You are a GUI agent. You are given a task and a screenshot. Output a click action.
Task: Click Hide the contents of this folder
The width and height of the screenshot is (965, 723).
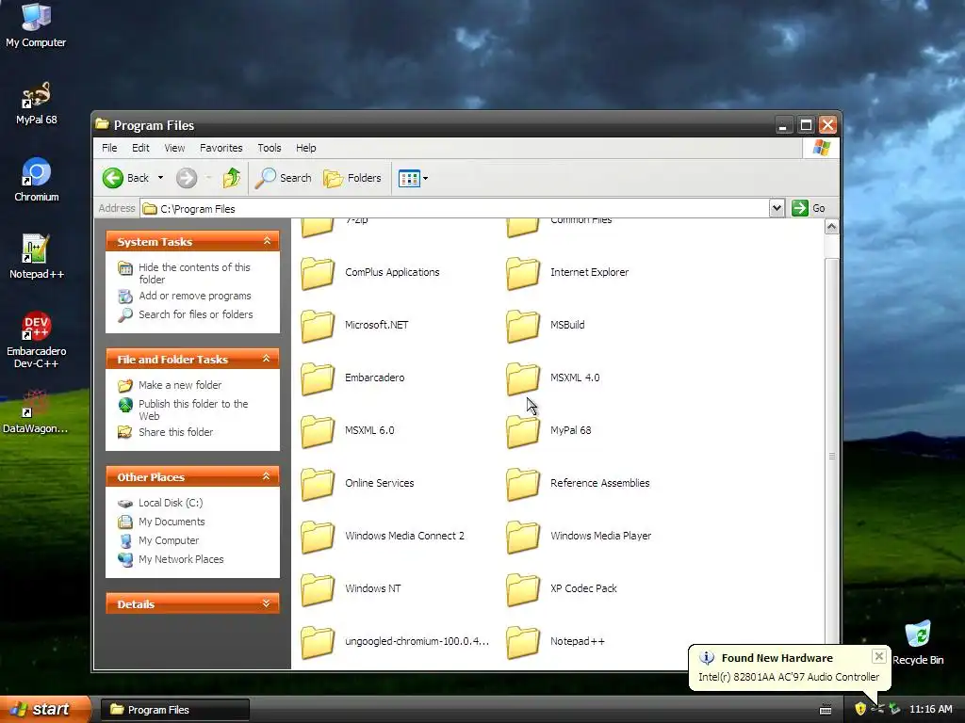pos(194,274)
